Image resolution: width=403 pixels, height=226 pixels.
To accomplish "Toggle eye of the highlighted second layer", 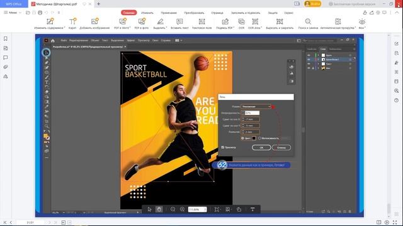I will point(309,60).
